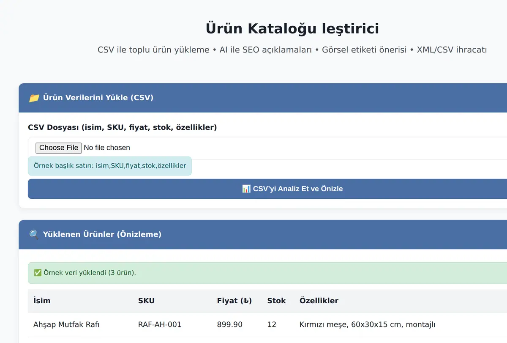This screenshot has height=343, width=507.
Task: Select the SKU column header
Action: pos(146,301)
